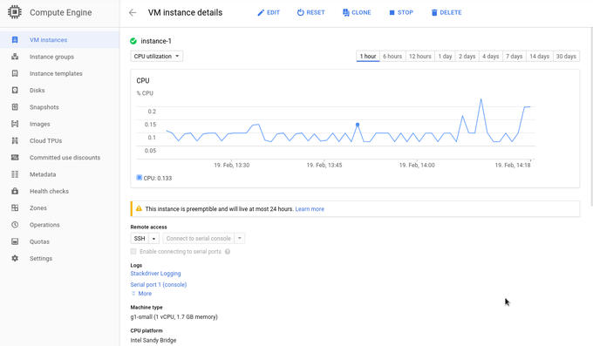This screenshot has height=346, width=593.
Task: Click Connect to serial console button
Action: tap(199, 239)
